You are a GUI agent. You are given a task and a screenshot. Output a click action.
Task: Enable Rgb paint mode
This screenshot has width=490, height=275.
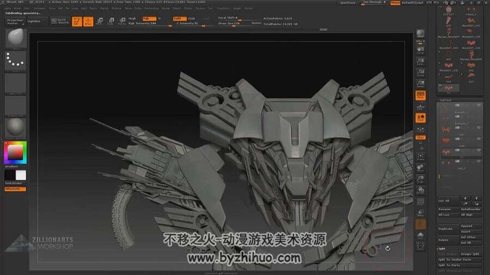tap(149, 18)
